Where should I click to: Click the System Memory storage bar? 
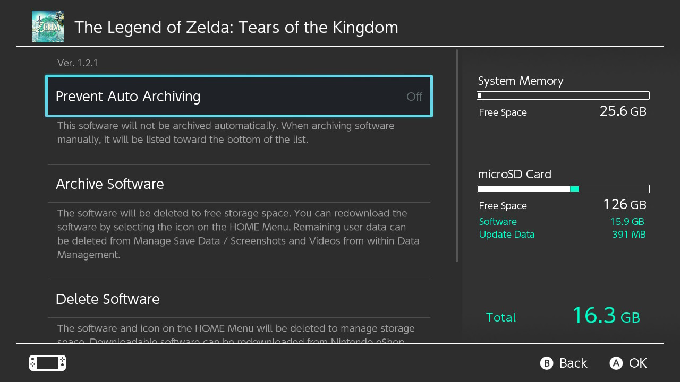pos(563,95)
